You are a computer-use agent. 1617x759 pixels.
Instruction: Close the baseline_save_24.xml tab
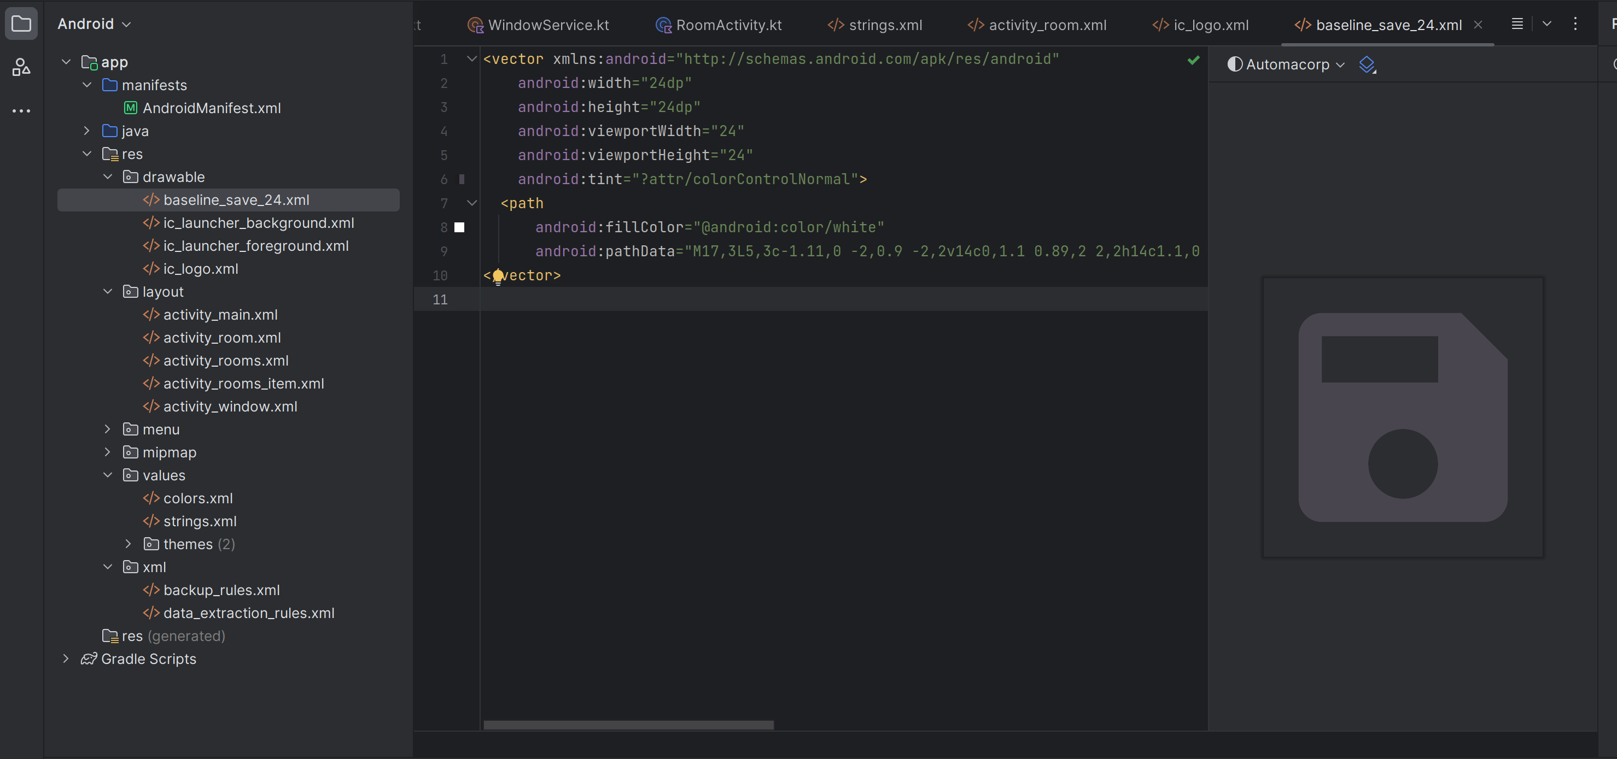1478,25
